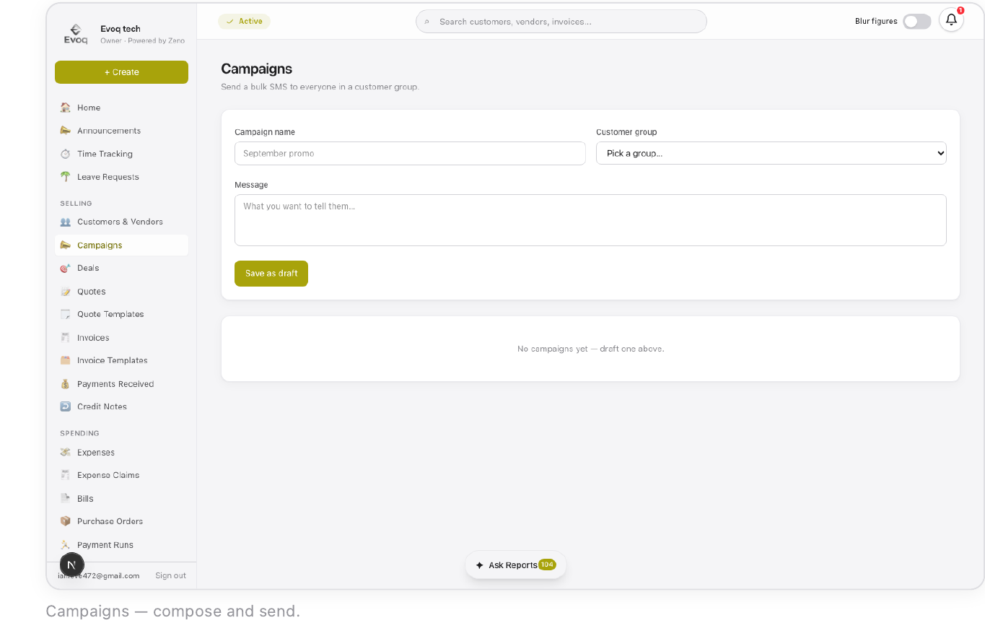985x636 pixels.
Task: Open the Quotes page
Action: (121, 292)
